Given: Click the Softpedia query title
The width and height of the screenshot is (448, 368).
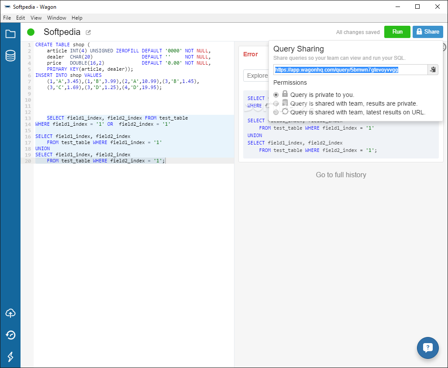Looking at the screenshot, I should [62, 32].
